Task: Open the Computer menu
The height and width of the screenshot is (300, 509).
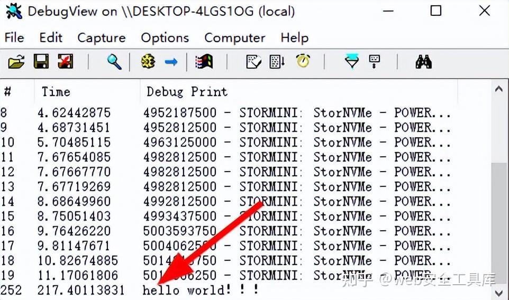Action: point(235,38)
